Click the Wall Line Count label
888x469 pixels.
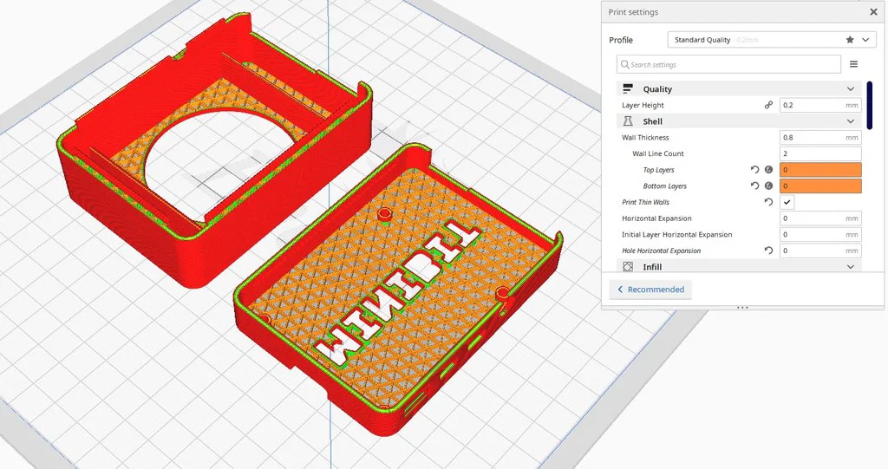[x=658, y=153]
